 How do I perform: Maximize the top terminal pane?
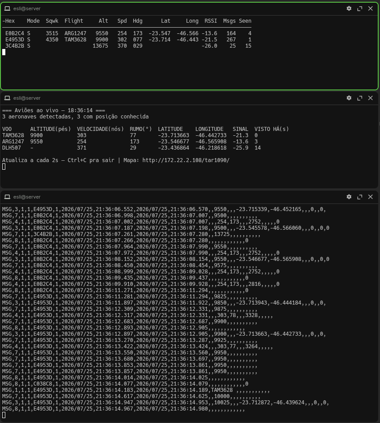pyautogui.click(x=360, y=8)
